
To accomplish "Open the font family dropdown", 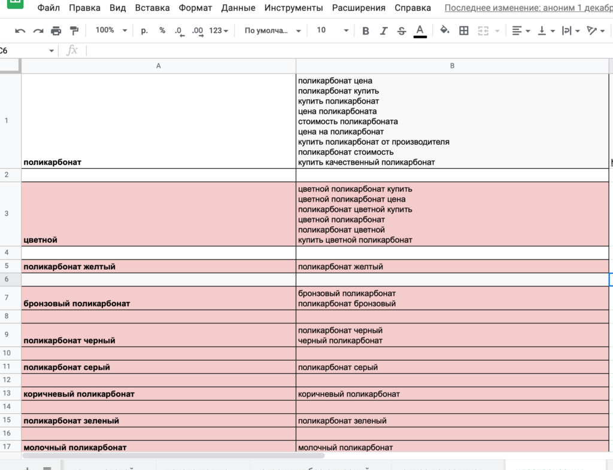I will 272,30.
